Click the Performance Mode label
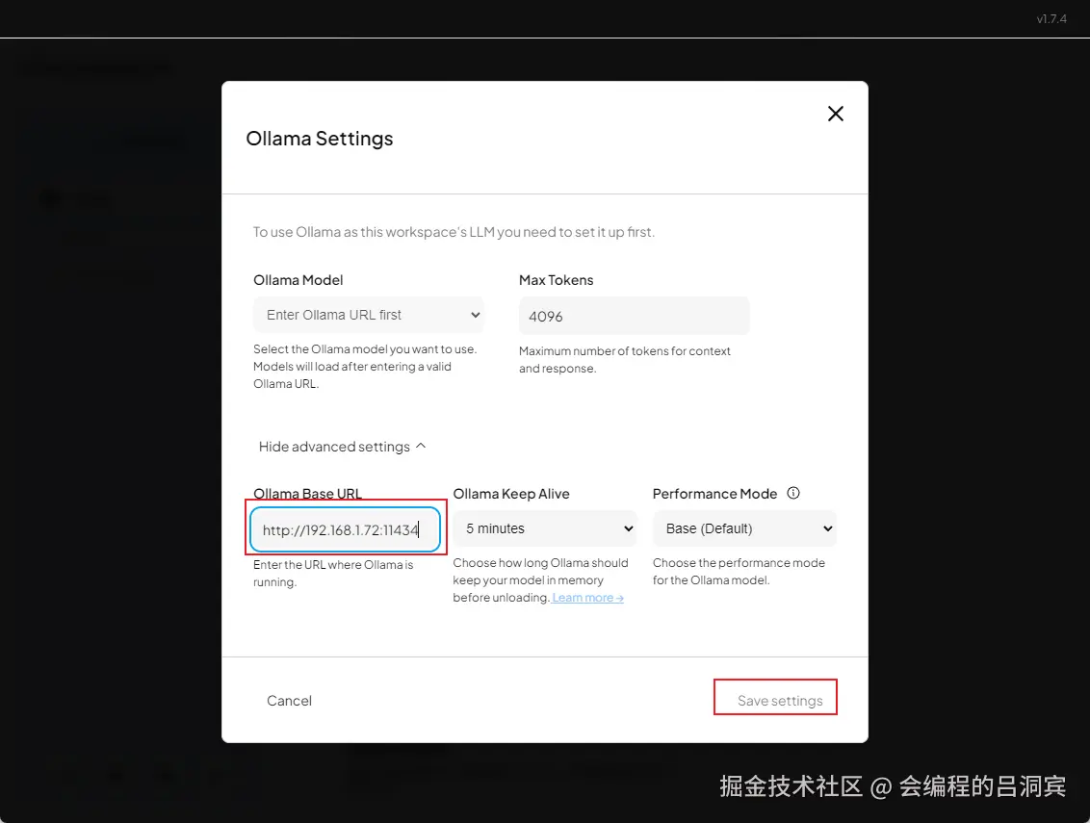 pyautogui.click(x=714, y=494)
